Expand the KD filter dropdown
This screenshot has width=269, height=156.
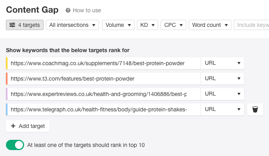tap(148, 25)
